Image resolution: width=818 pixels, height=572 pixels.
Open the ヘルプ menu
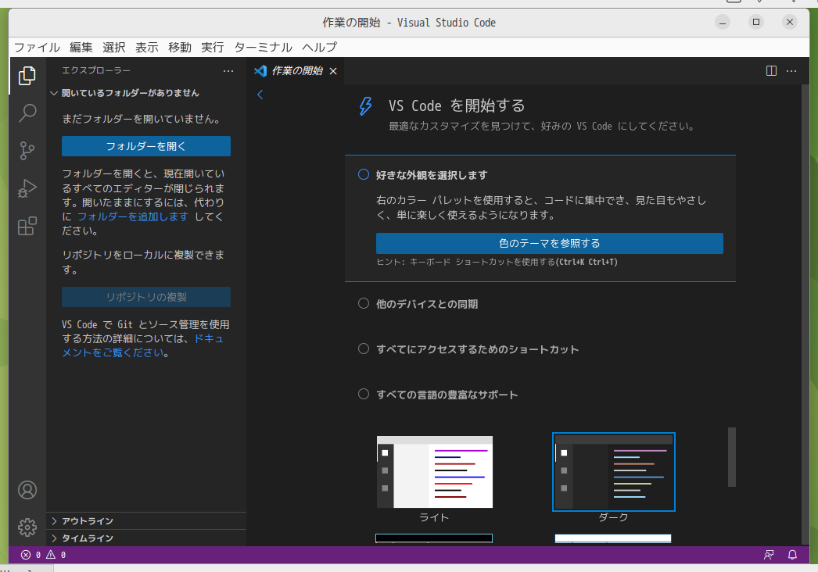319,48
